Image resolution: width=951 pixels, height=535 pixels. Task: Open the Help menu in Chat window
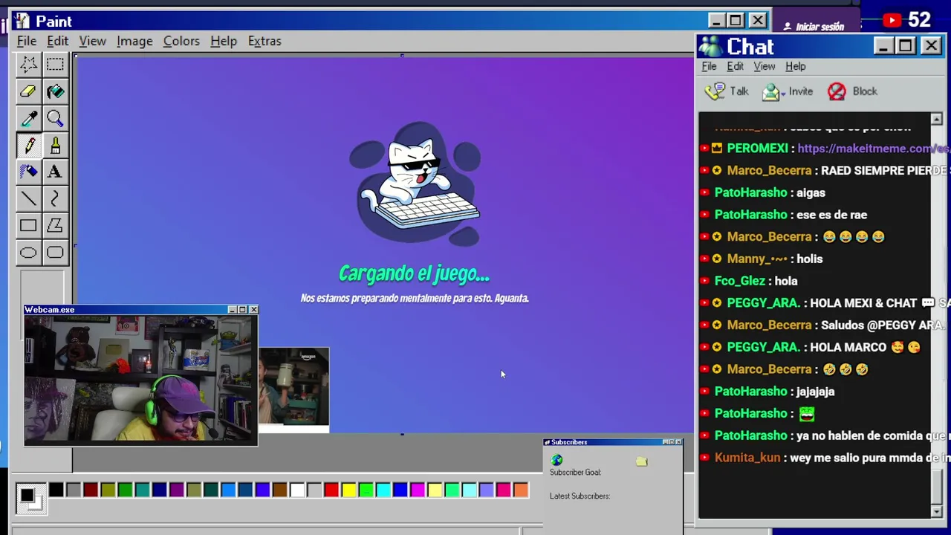795,66
